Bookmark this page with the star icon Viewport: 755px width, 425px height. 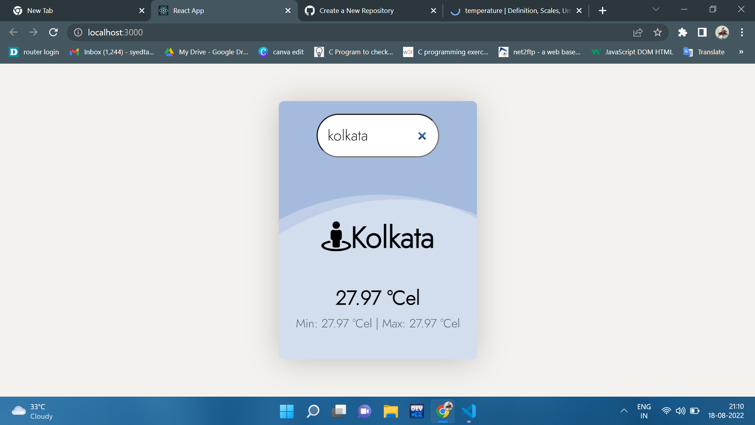pos(657,32)
